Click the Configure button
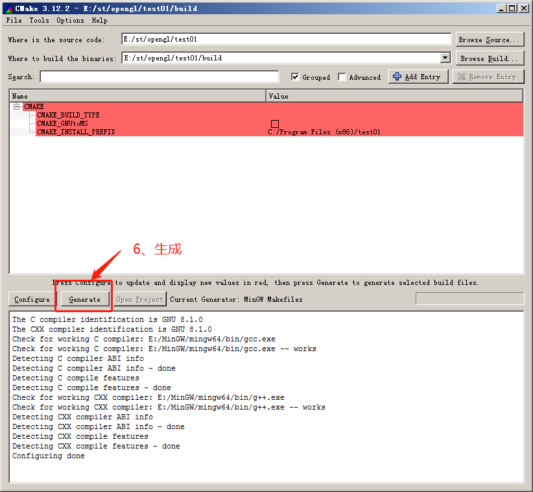The height and width of the screenshot is (492, 533). (x=32, y=299)
